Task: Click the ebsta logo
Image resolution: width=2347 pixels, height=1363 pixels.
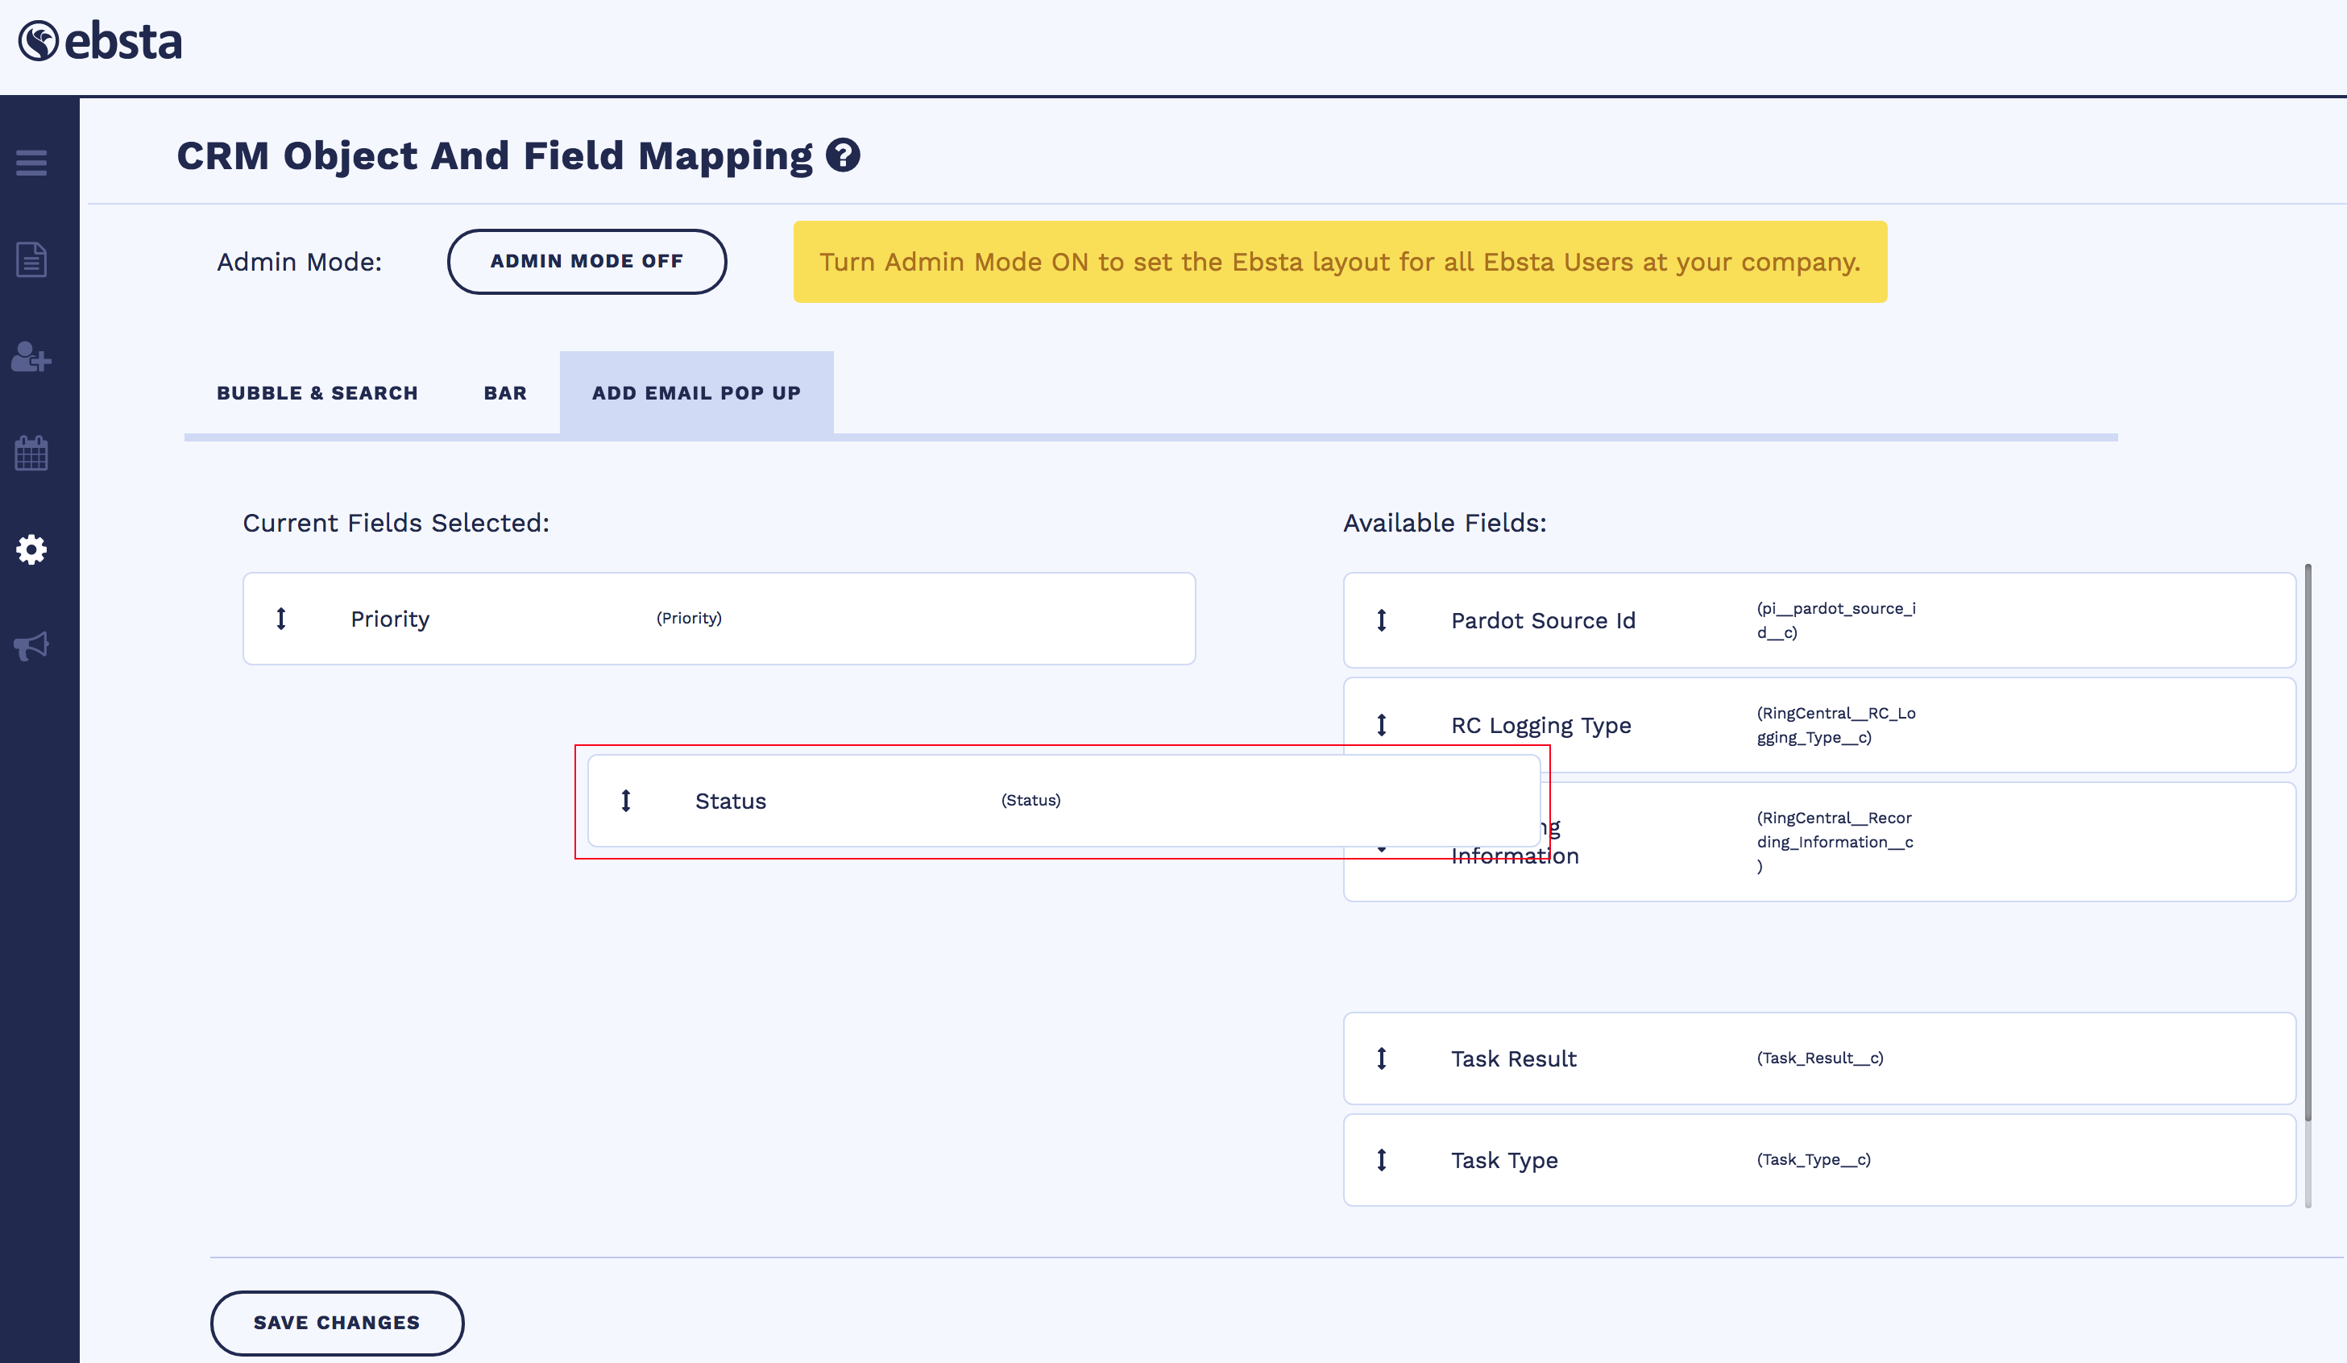Action: click(x=101, y=42)
